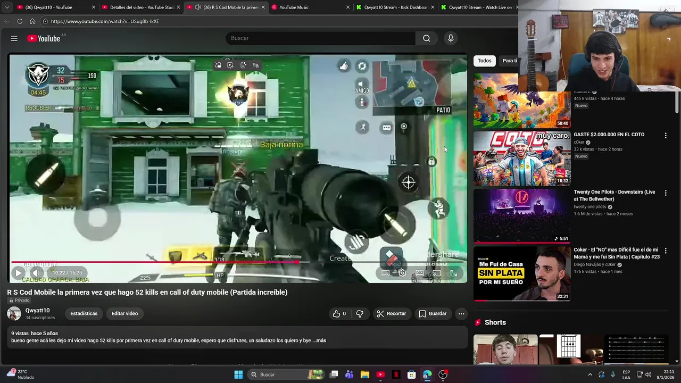Open the Twenty One Pilots - Downstairs title
Viewport: 681px width, 383px height.
click(614, 195)
